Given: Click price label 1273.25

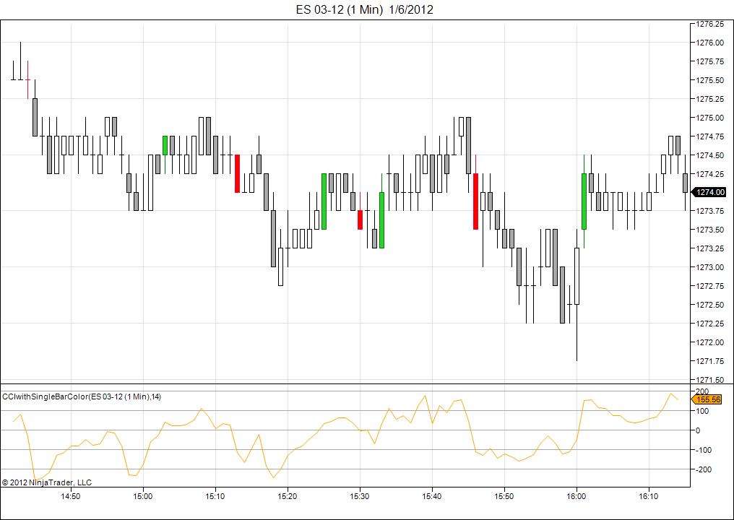Looking at the screenshot, I should point(711,248).
